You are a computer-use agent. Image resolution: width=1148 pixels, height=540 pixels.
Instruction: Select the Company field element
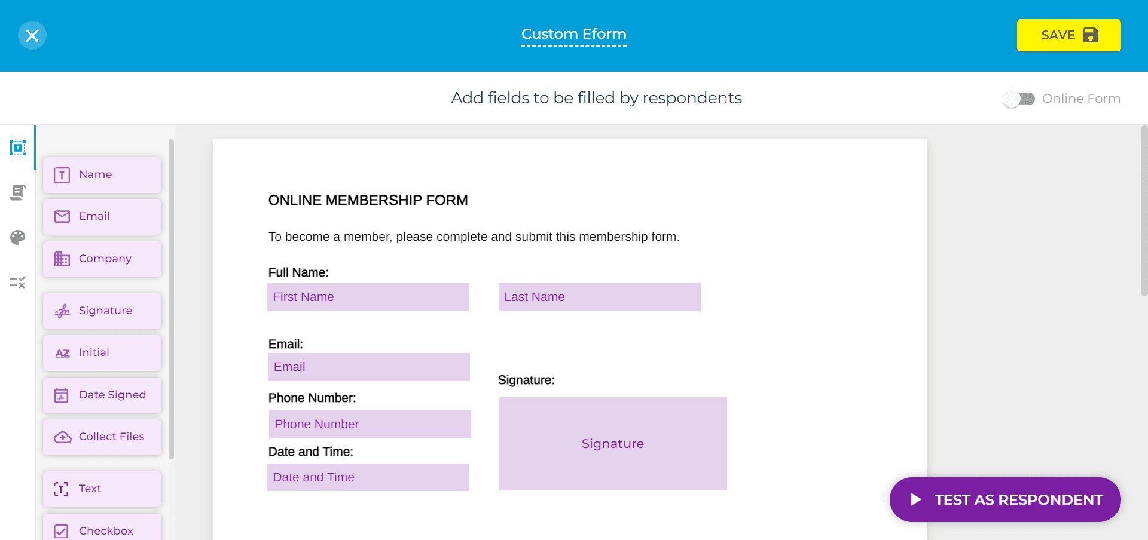click(102, 259)
